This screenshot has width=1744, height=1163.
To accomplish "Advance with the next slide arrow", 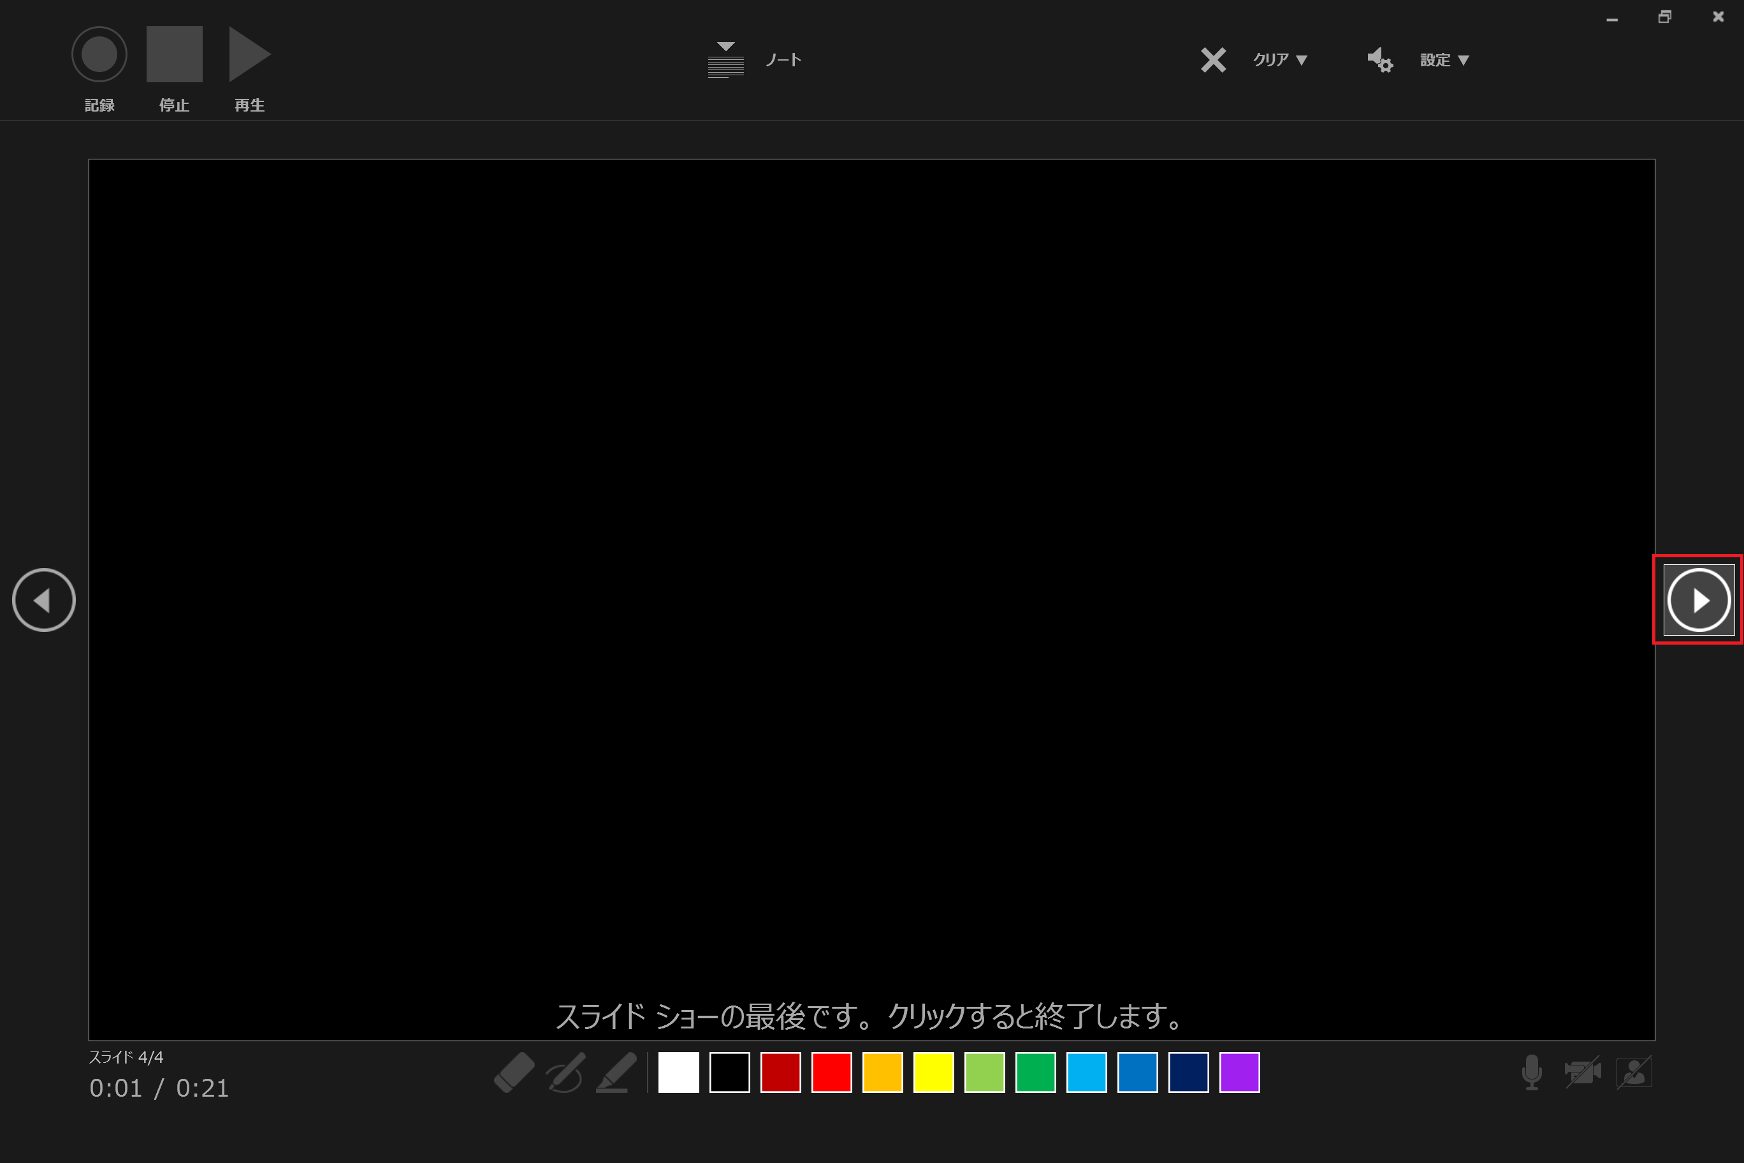I will (x=1699, y=600).
